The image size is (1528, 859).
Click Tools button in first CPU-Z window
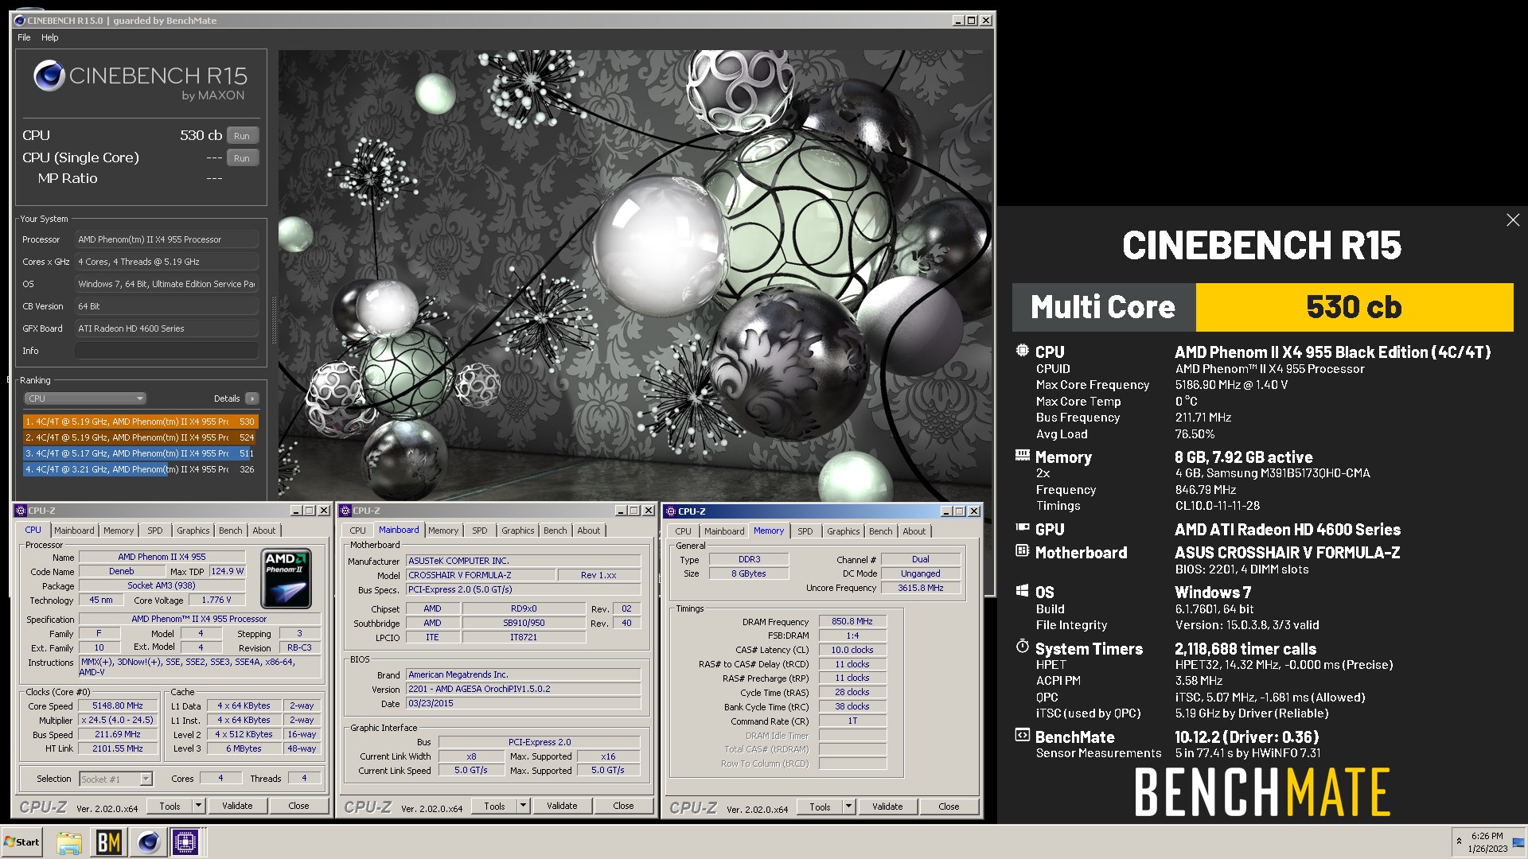pos(170,806)
